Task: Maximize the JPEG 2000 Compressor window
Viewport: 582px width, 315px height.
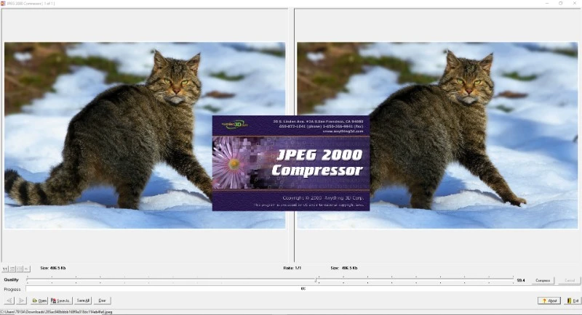Action: point(560,4)
